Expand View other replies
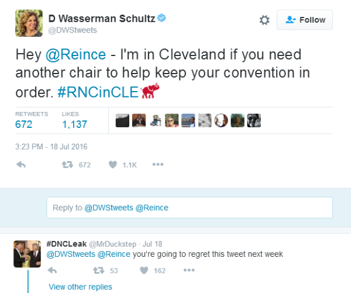This screenshot has width=351, height=293. [x=80, y=287]
